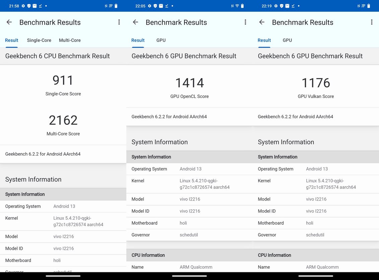The image size is (379, 280).
Task: Select Result tab on CPU benchmark screen
Action: click(x=12, y=40)
